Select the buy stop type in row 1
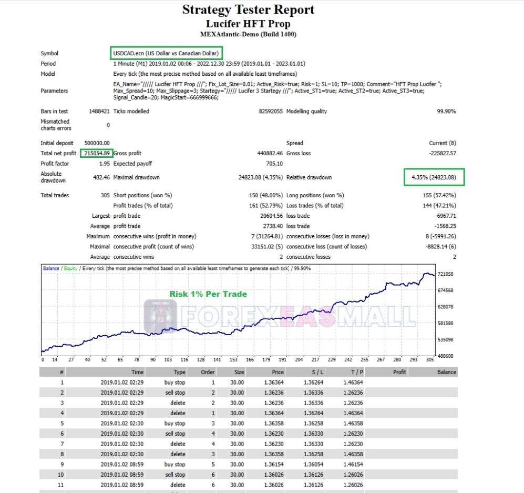The image size is (524, 493). coord(174,383)
